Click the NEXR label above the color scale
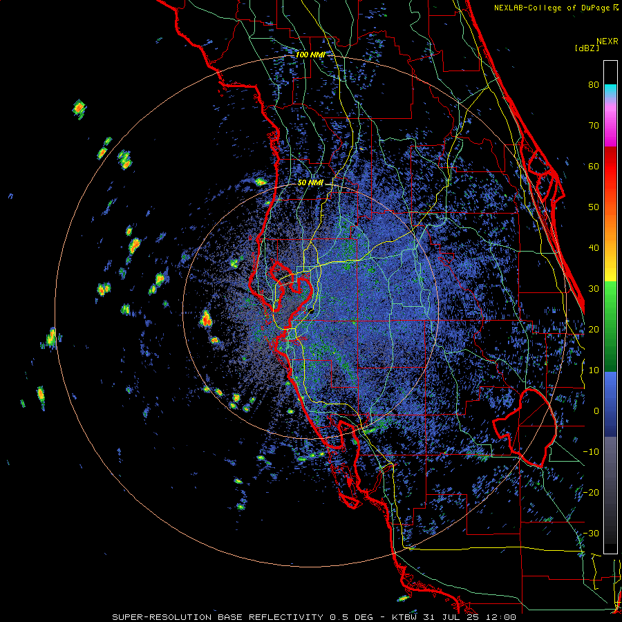Image resolution: width=622 pixels, height=622 pixels. [x=607, y=41]
